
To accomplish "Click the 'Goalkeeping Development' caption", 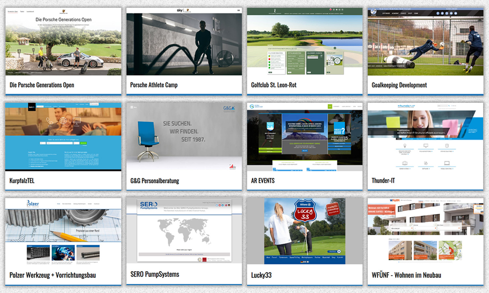I will [x=399, y=85].
